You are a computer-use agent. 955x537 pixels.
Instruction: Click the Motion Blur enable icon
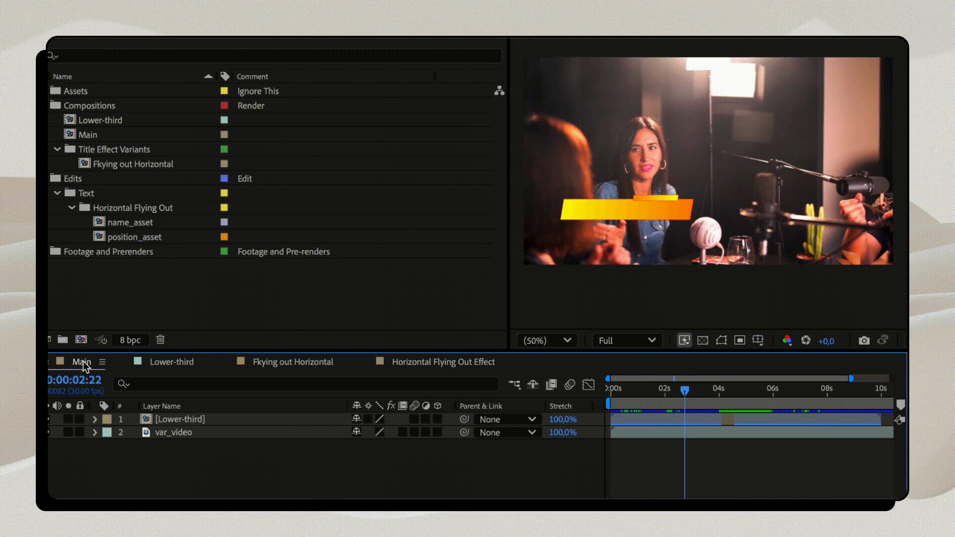570,384
